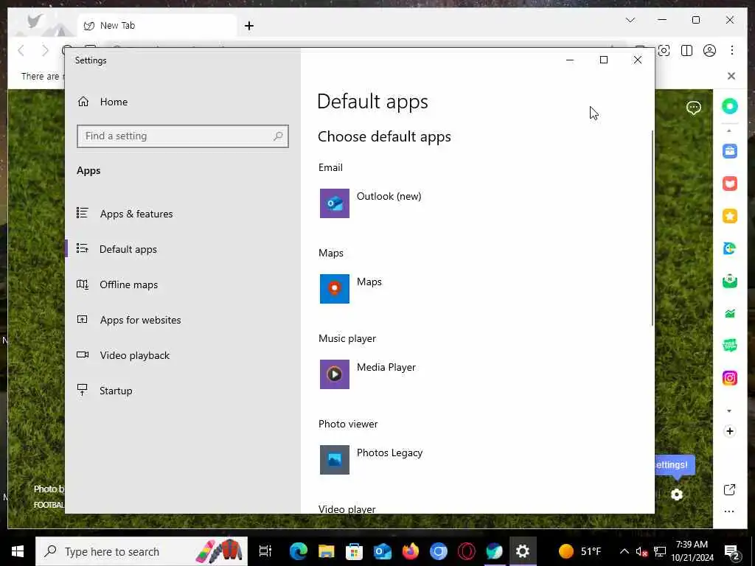The image size is (755, 566).
Task: Open clock showing 7:39 AM
Action: point(692,551)
